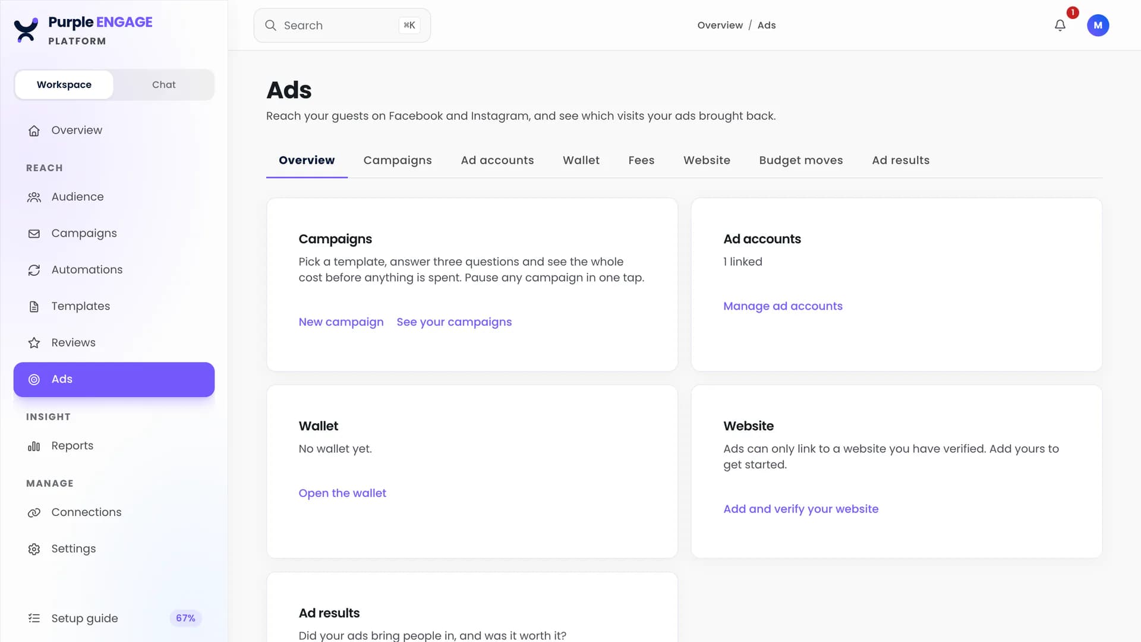This screenshot has width=1141, height=642.
Task: Click Open the wallet link
Action: pos(342,493)
